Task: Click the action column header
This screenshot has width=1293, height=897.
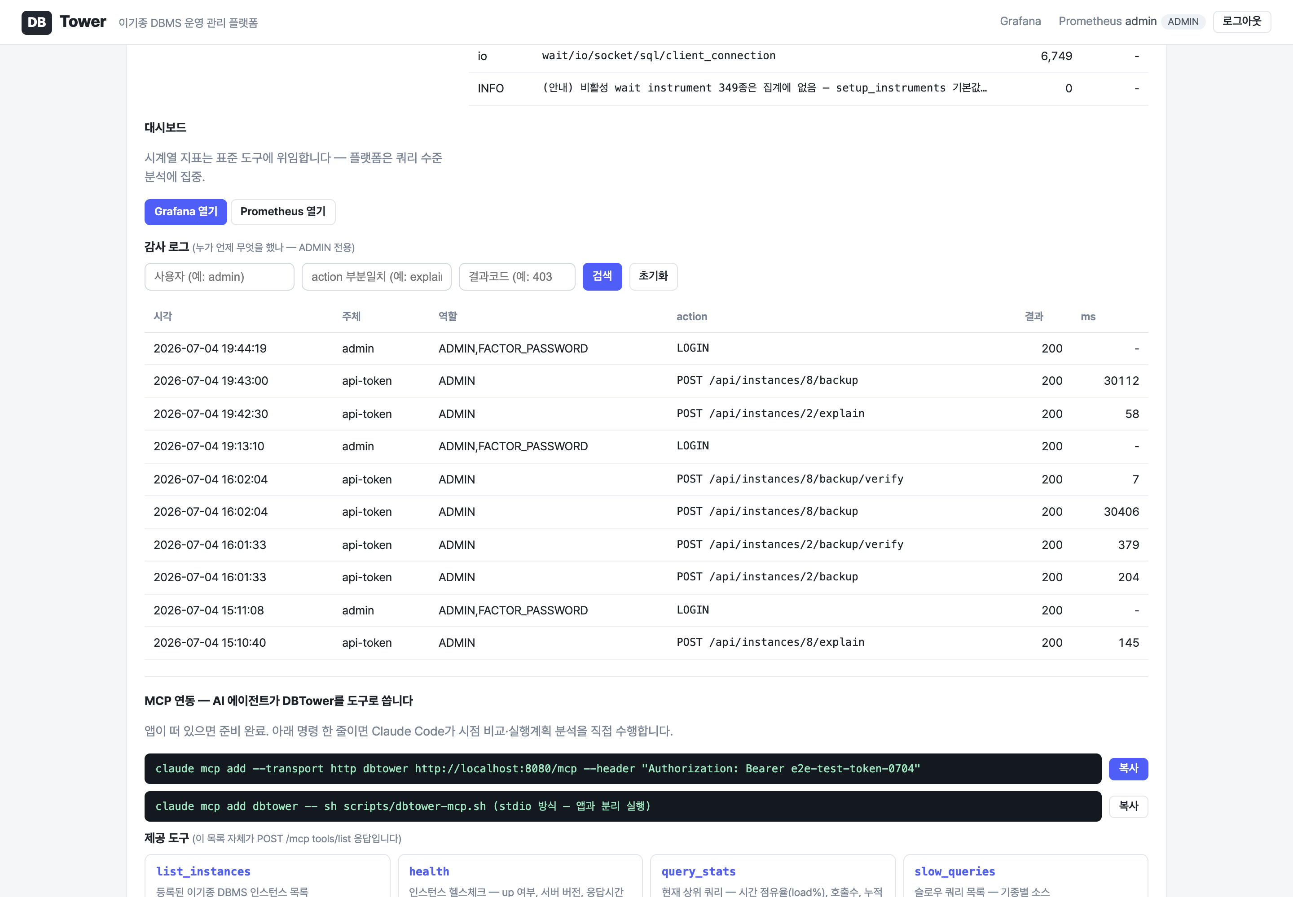Action: pyautogui.click(x=691, y=317)
